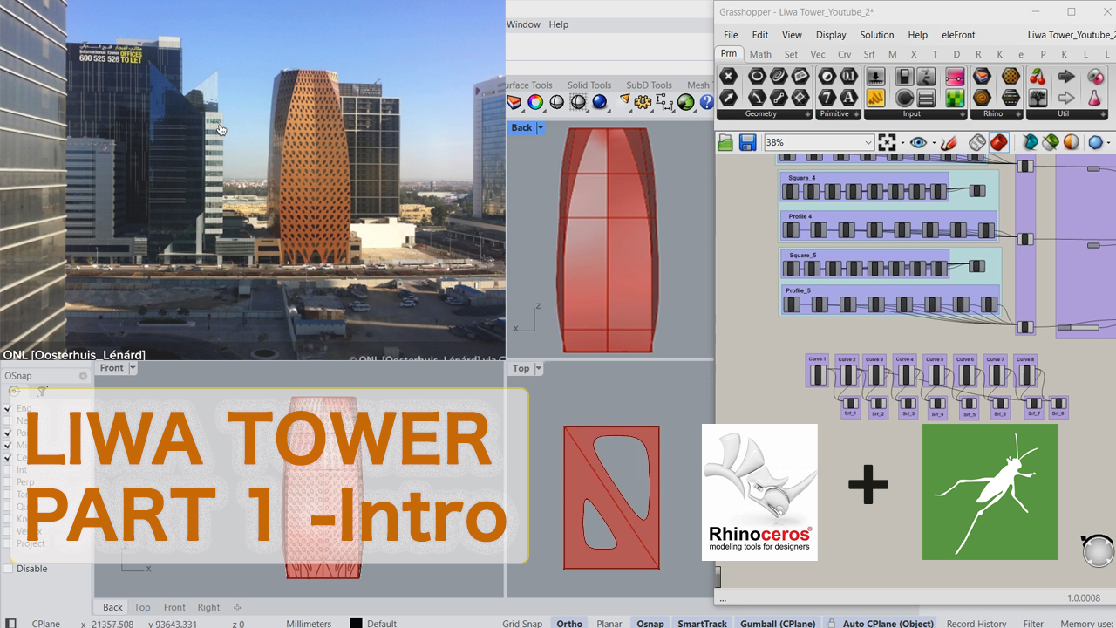Toggle Osnap in the status bar
The height and width of the screenshot is (628, 1116).
[650, 623]
